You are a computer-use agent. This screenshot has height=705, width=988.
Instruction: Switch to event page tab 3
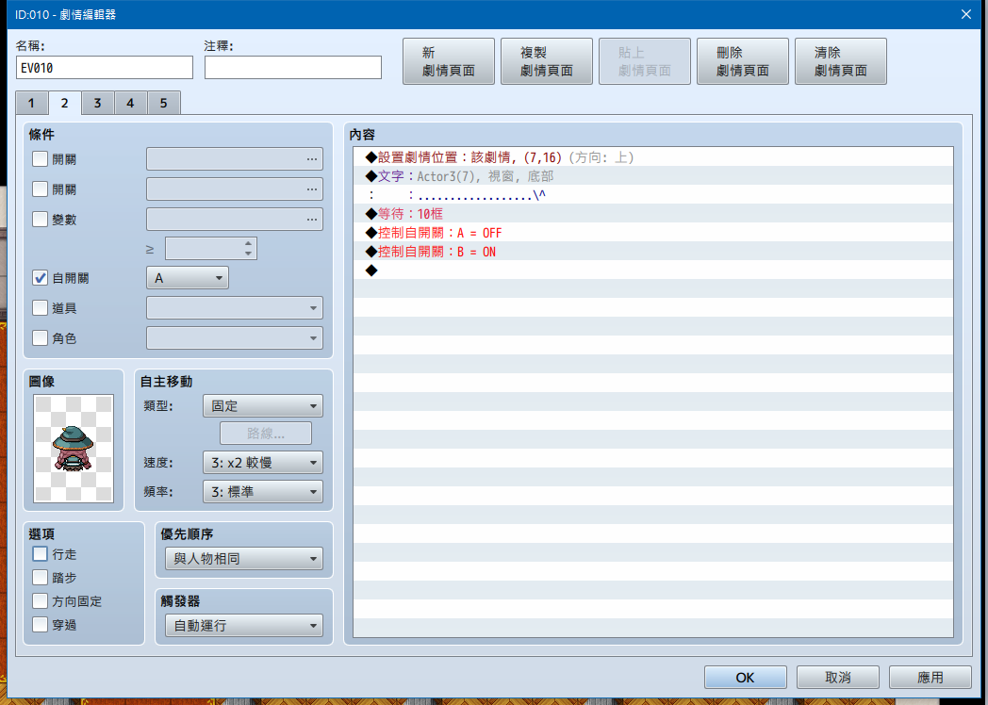(98, 104)
